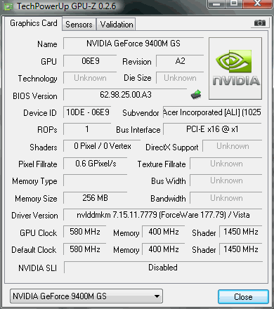The height and width of the screenshot is (309, 274).
Task: Click the Texture Fillrate Unknown field
Action: coord(226,164)
